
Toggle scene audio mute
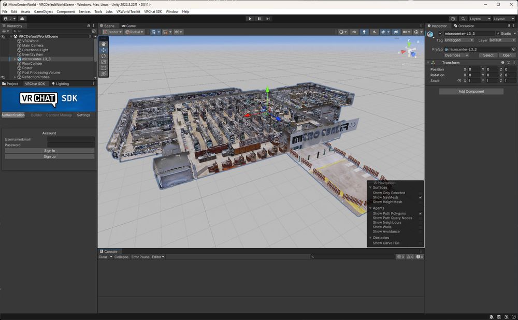374,32
